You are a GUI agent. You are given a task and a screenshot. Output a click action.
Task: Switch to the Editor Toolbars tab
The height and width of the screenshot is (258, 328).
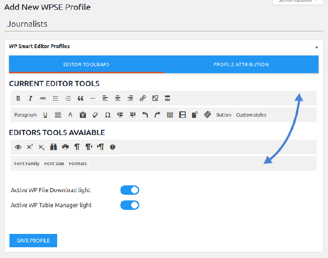86,64
